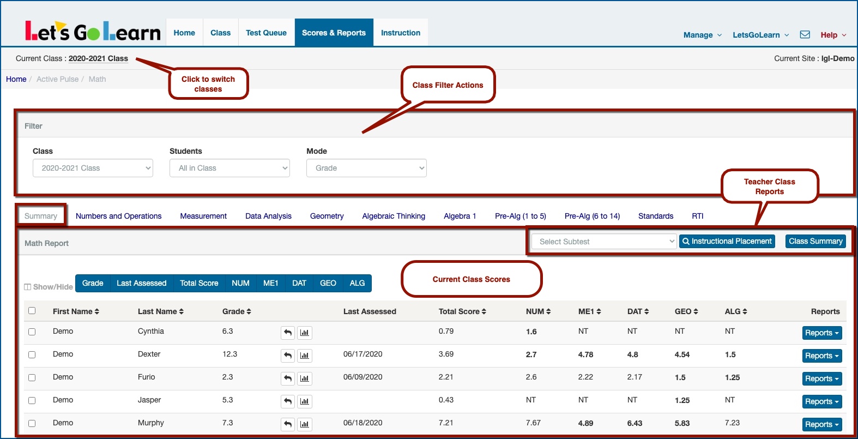Sort table by First Name column
This screenshot has height=439, width=858.
(x=76, y=311)
